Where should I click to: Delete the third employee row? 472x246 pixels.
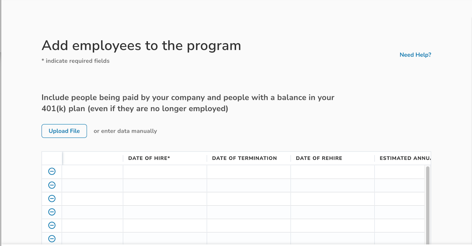(x=52, y=199)
